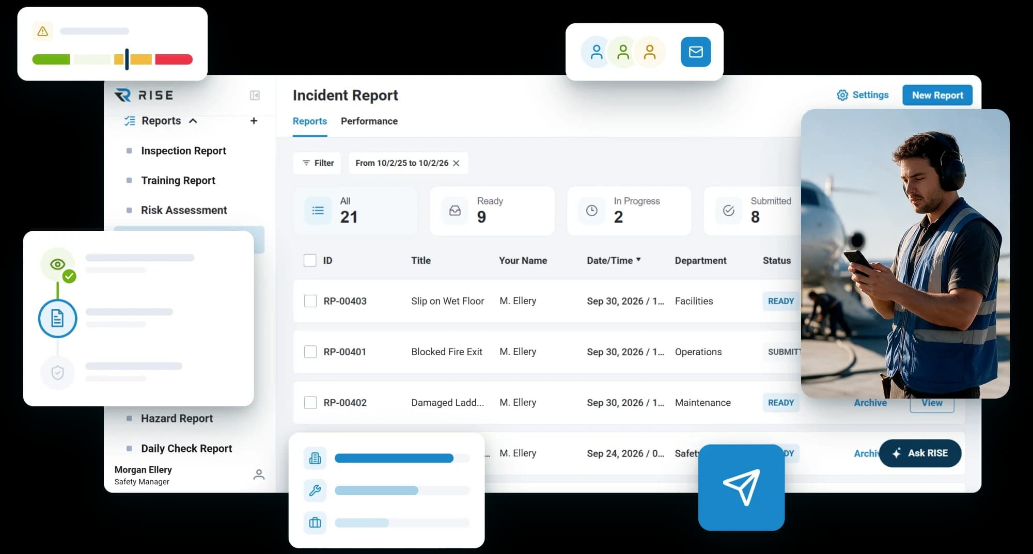
Task: Click the risk level slider marker
Action: coord(127,59)
